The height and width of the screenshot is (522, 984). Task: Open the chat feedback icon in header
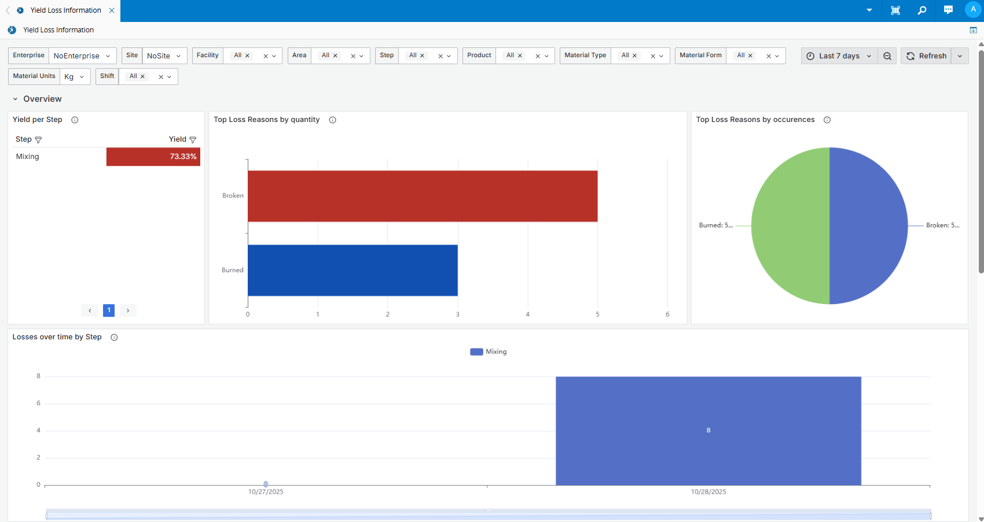point(948,10)
